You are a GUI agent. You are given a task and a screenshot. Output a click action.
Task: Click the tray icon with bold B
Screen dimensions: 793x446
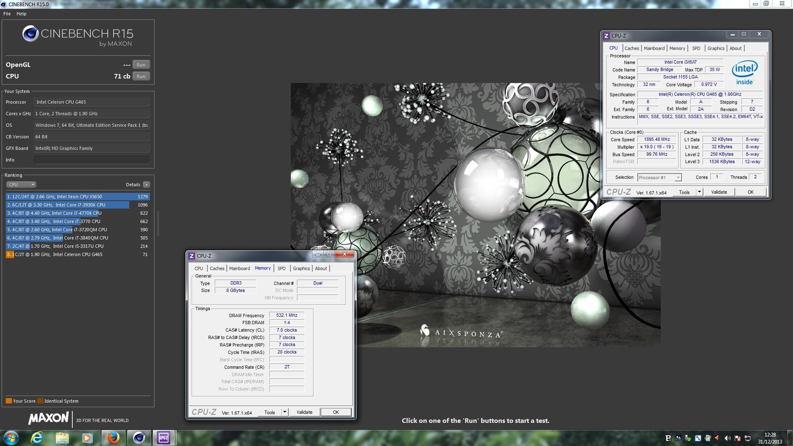668,438
